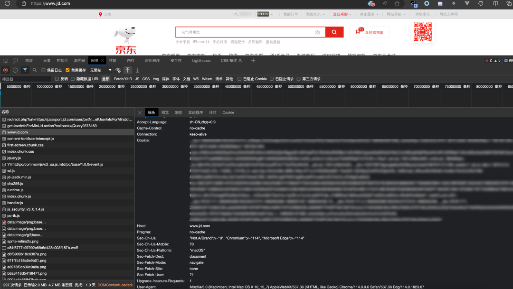This screenshot has height=289, width=513.
Task: Open the Cookie detail tab
Action: point(228,112)
